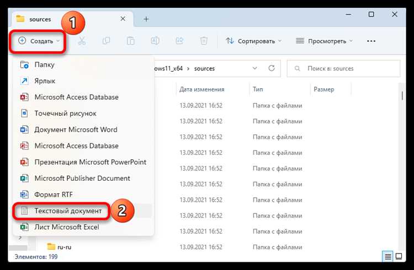Close the sources tab
414x270 pixels.
pos(123,19)
